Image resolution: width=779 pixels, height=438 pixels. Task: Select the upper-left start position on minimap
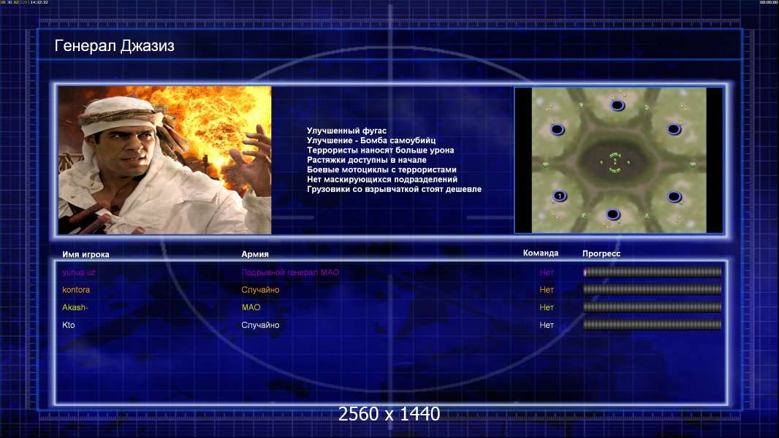pyautogui.click(x=557, y=129)
